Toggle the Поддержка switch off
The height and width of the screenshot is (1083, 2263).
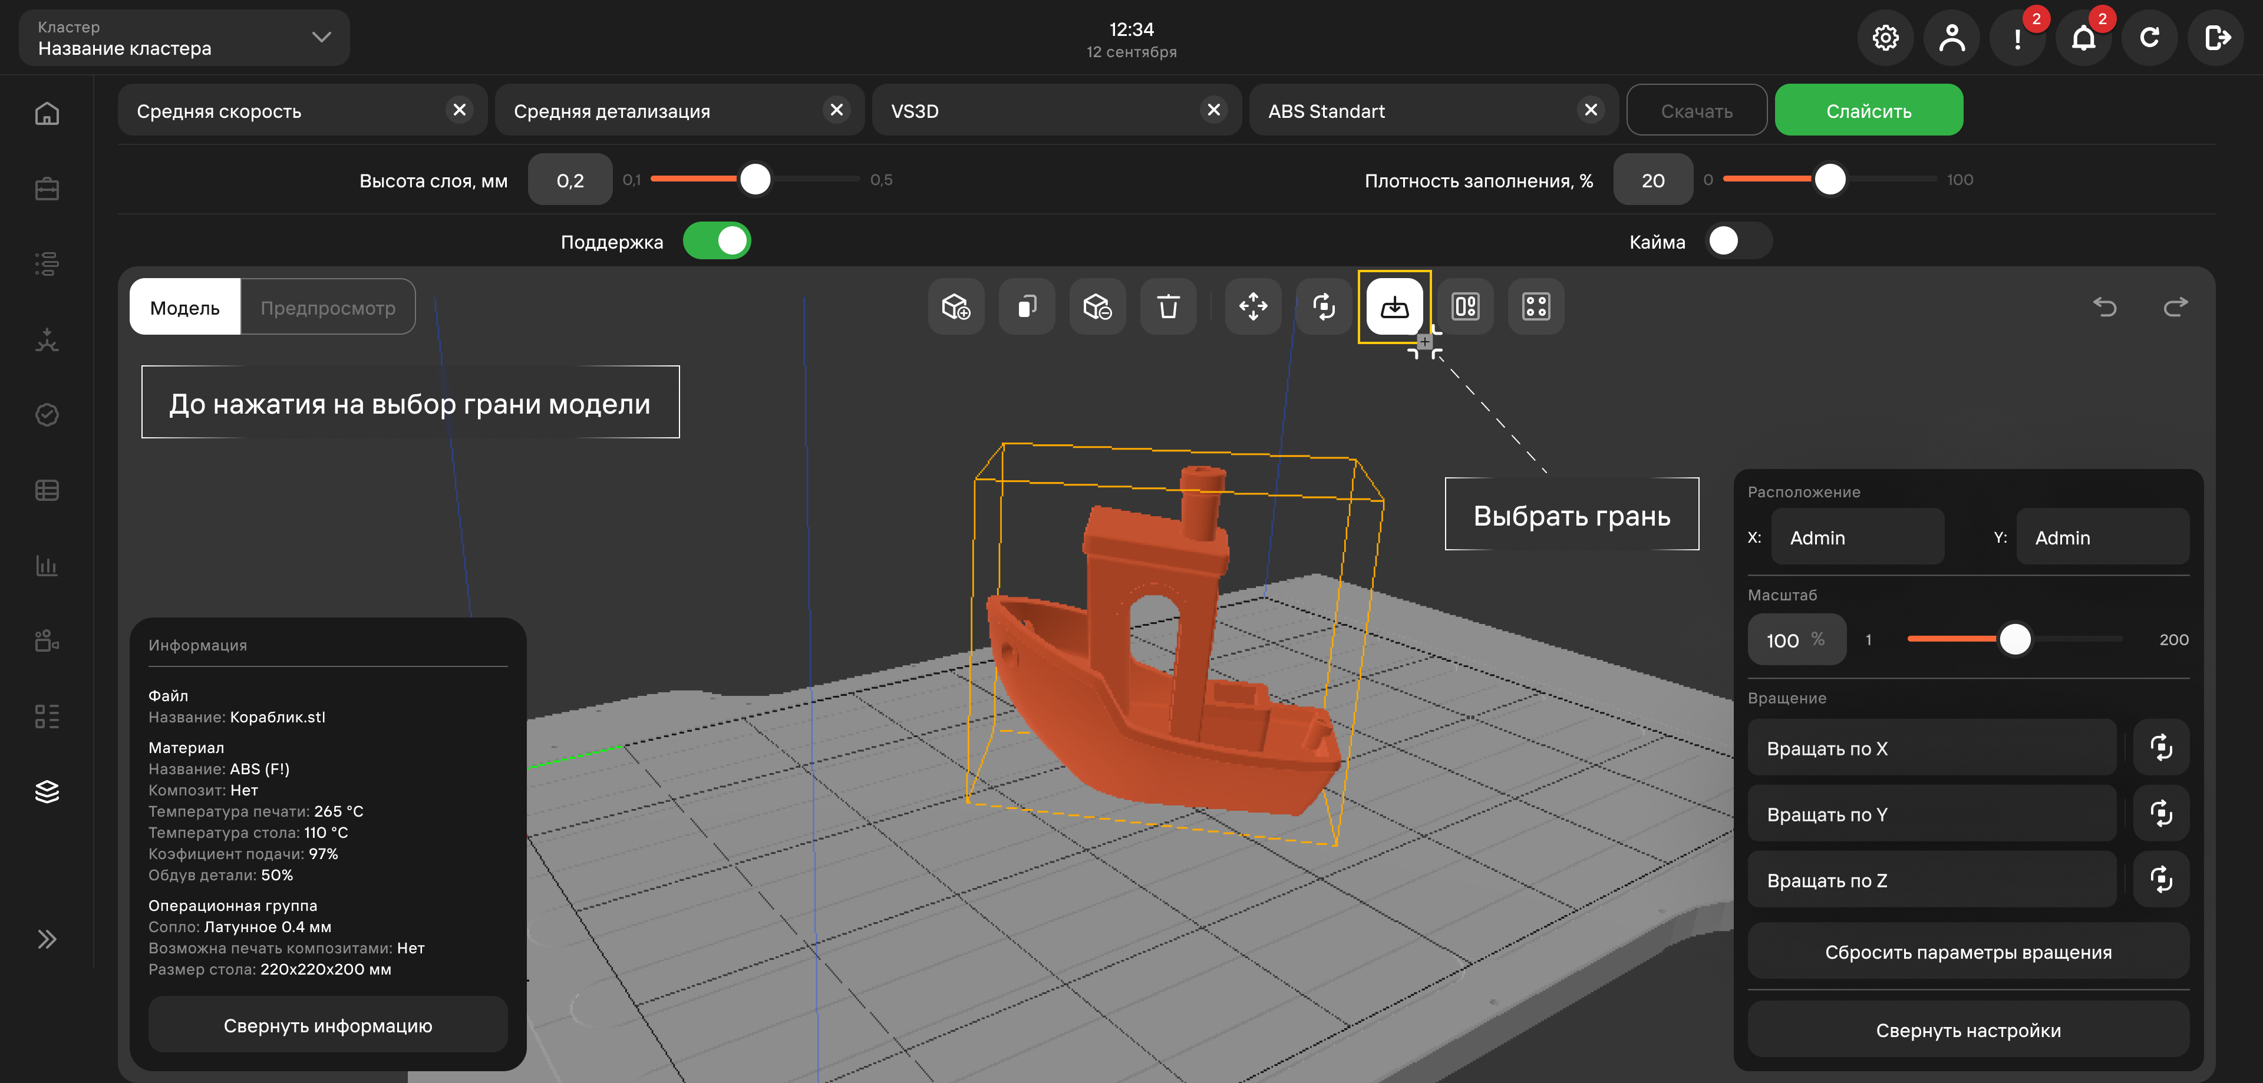pyautogui.click(x=717, y=240)
